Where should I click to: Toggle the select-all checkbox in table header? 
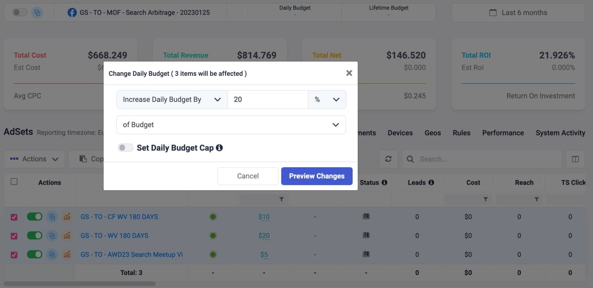coord(14,181)
